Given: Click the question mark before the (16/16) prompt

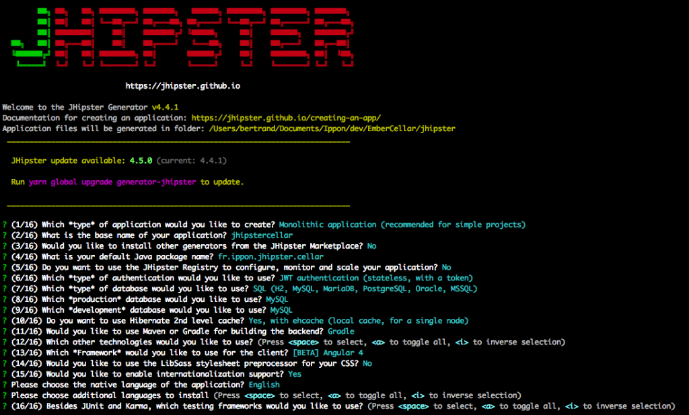Looking at the screenshot, I should (x=5, y=406).
